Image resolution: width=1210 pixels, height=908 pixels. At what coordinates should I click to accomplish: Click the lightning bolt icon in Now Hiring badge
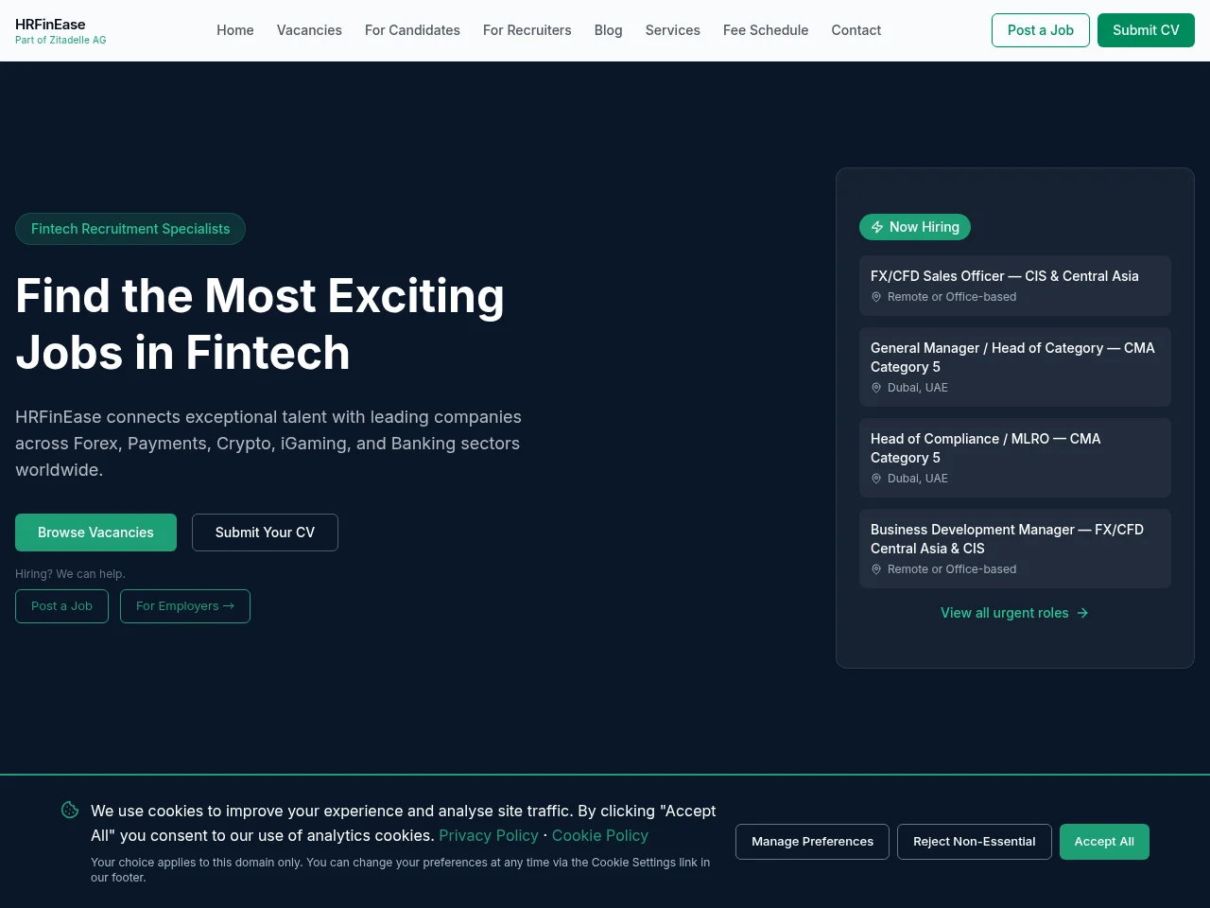click(877, 227)
